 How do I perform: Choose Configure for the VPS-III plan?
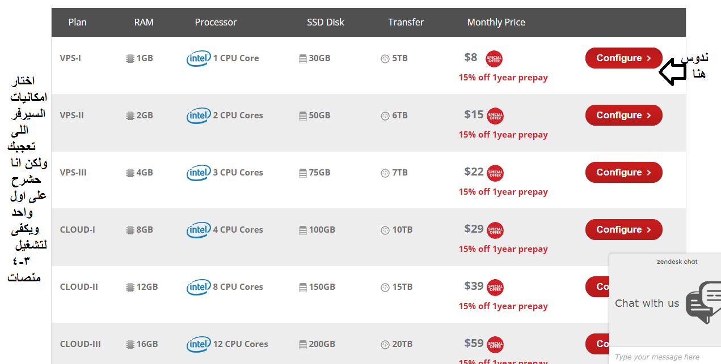(623, 173)
